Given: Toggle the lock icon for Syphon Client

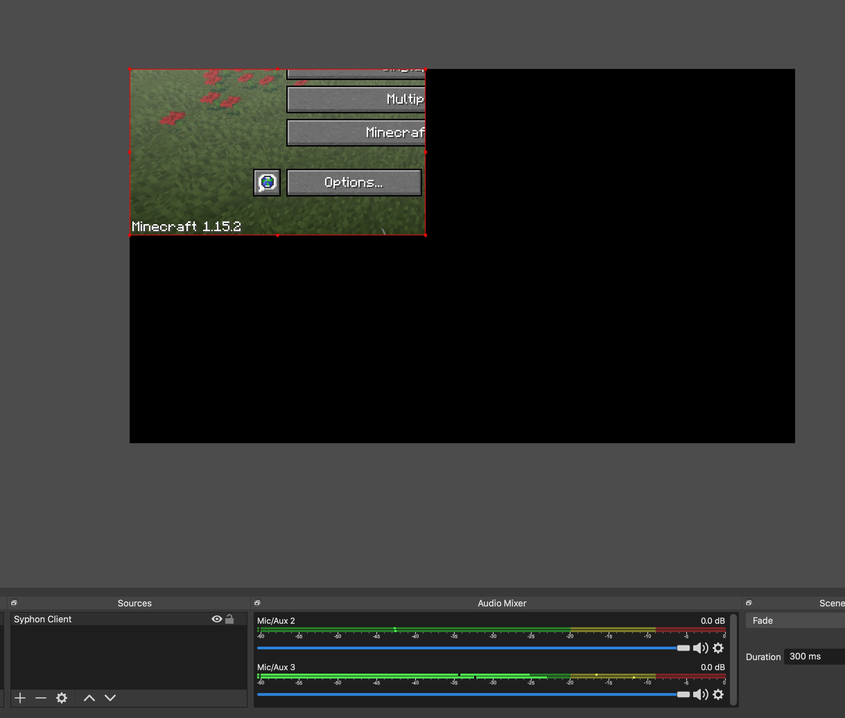Looking at the screenshot, I should click(x=229, y=619).
